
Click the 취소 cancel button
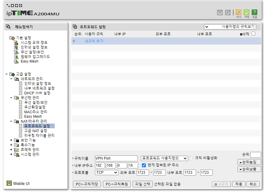pos(253,184)
